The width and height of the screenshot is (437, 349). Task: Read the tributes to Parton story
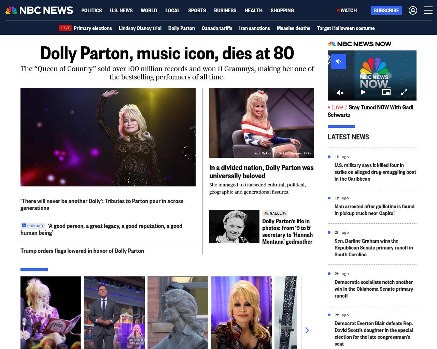coord(102,204)
